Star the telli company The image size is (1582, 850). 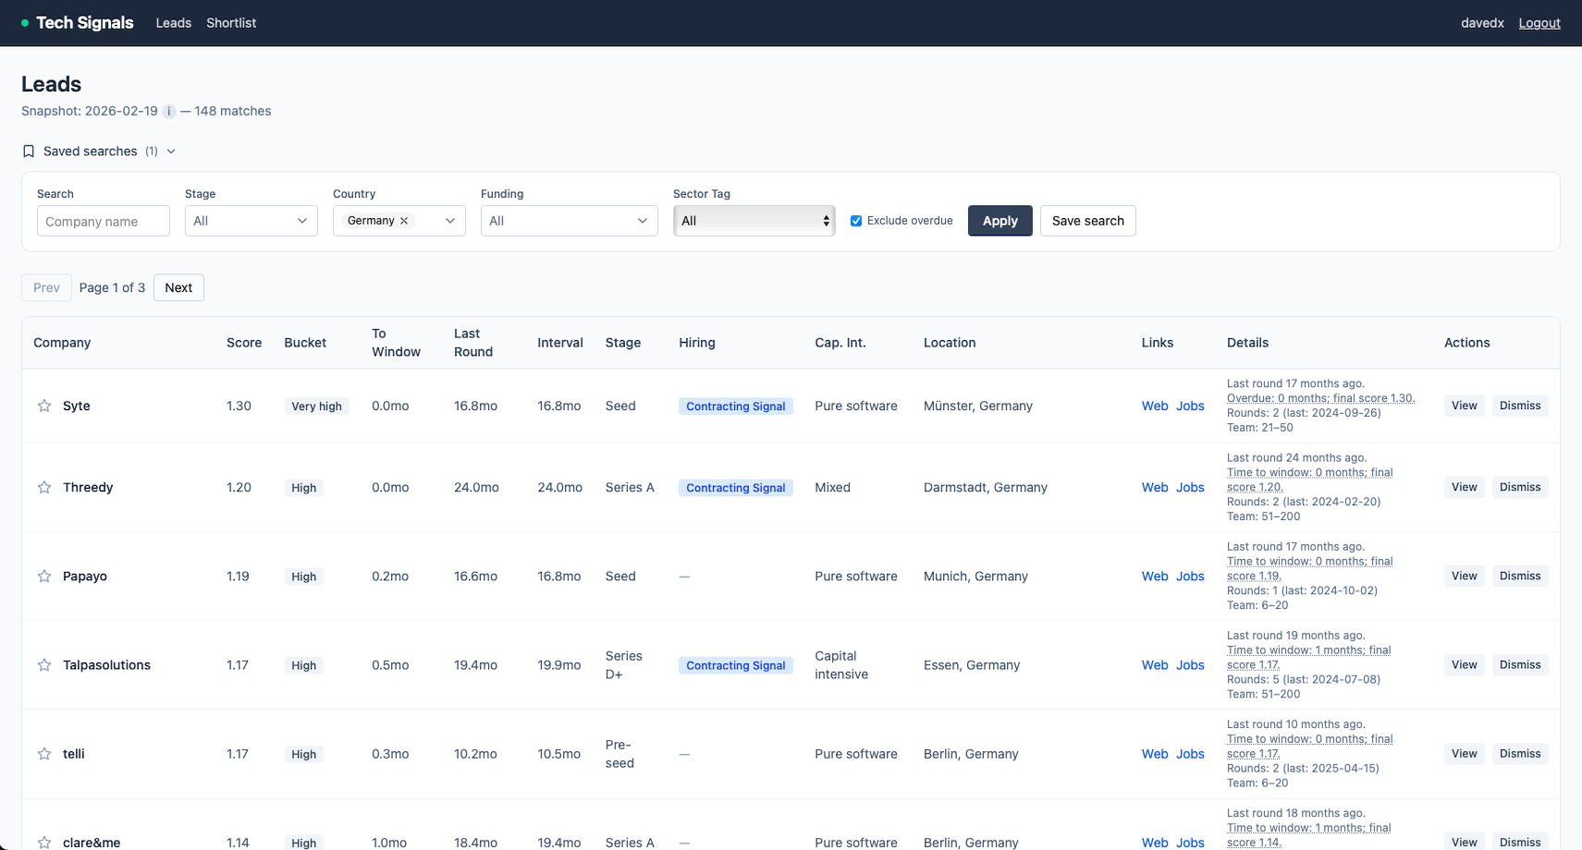(x=44, y=754)
